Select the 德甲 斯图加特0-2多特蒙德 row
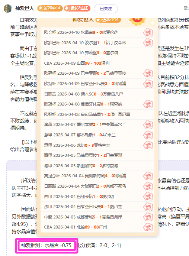 click(x=97, y=166)
